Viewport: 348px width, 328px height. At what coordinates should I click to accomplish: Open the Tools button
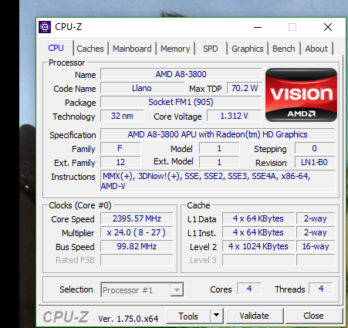coord(188,316)
